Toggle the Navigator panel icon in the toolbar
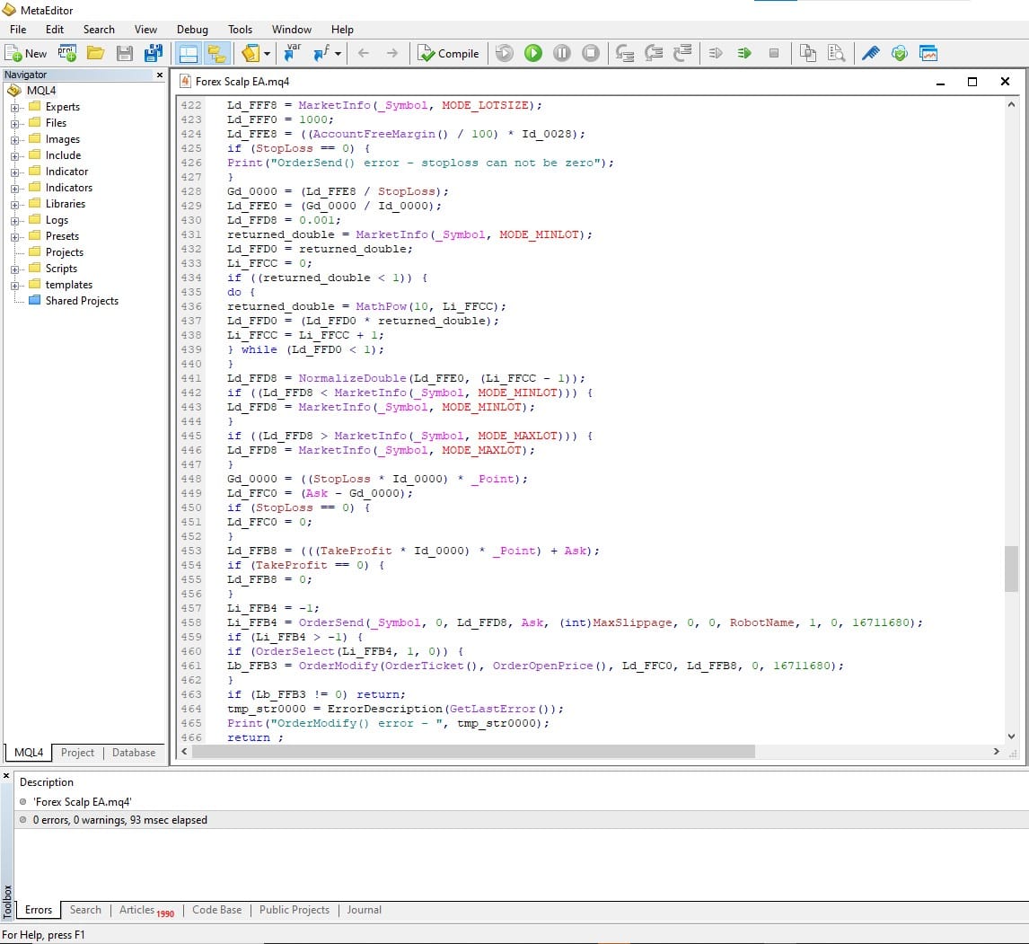 216,53
